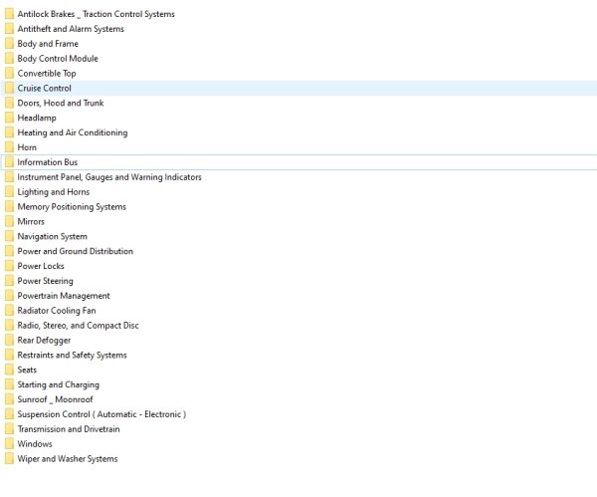Select the 'Horn' folder name

[27, 147]
